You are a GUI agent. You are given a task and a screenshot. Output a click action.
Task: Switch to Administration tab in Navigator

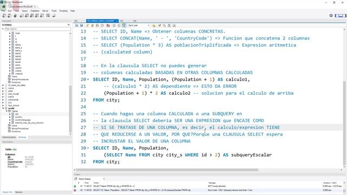click(9, 137)
